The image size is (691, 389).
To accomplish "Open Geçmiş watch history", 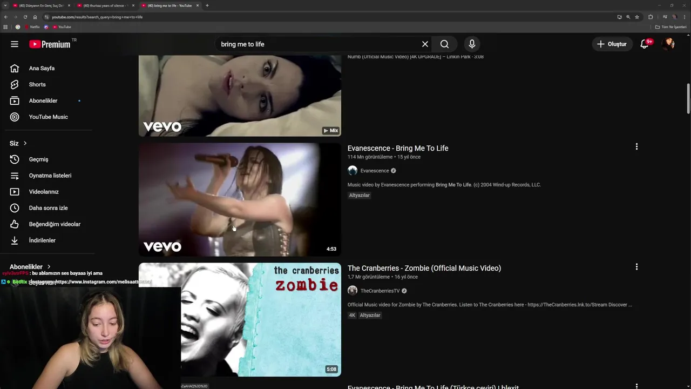I will 38,159.
